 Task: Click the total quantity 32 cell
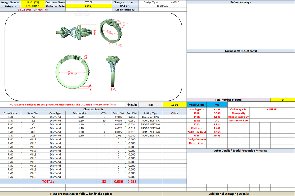[x=104, y=182]
